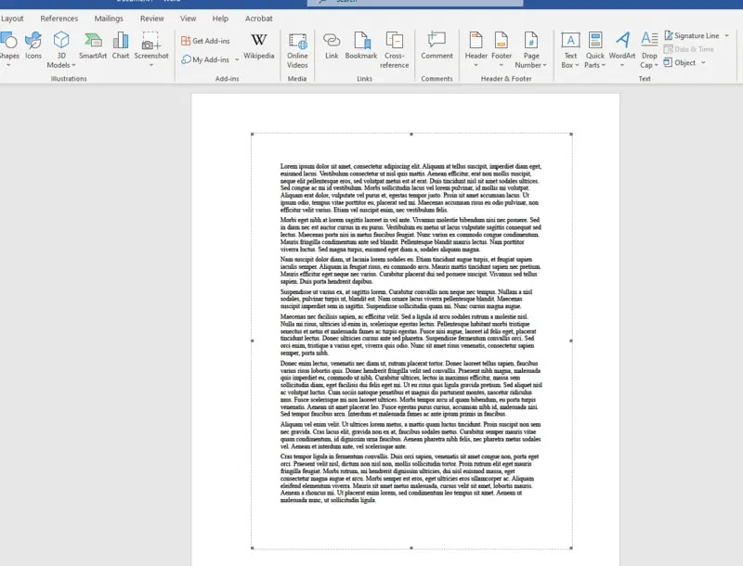The width and height of the screenshot is (743, 566).
Task: Click the Footer icon
Action: (502, 40)
